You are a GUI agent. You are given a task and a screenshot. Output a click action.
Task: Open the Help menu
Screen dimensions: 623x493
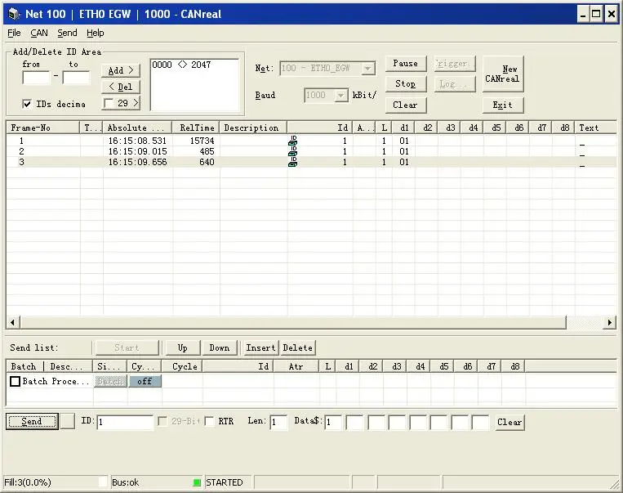[96, 33]
